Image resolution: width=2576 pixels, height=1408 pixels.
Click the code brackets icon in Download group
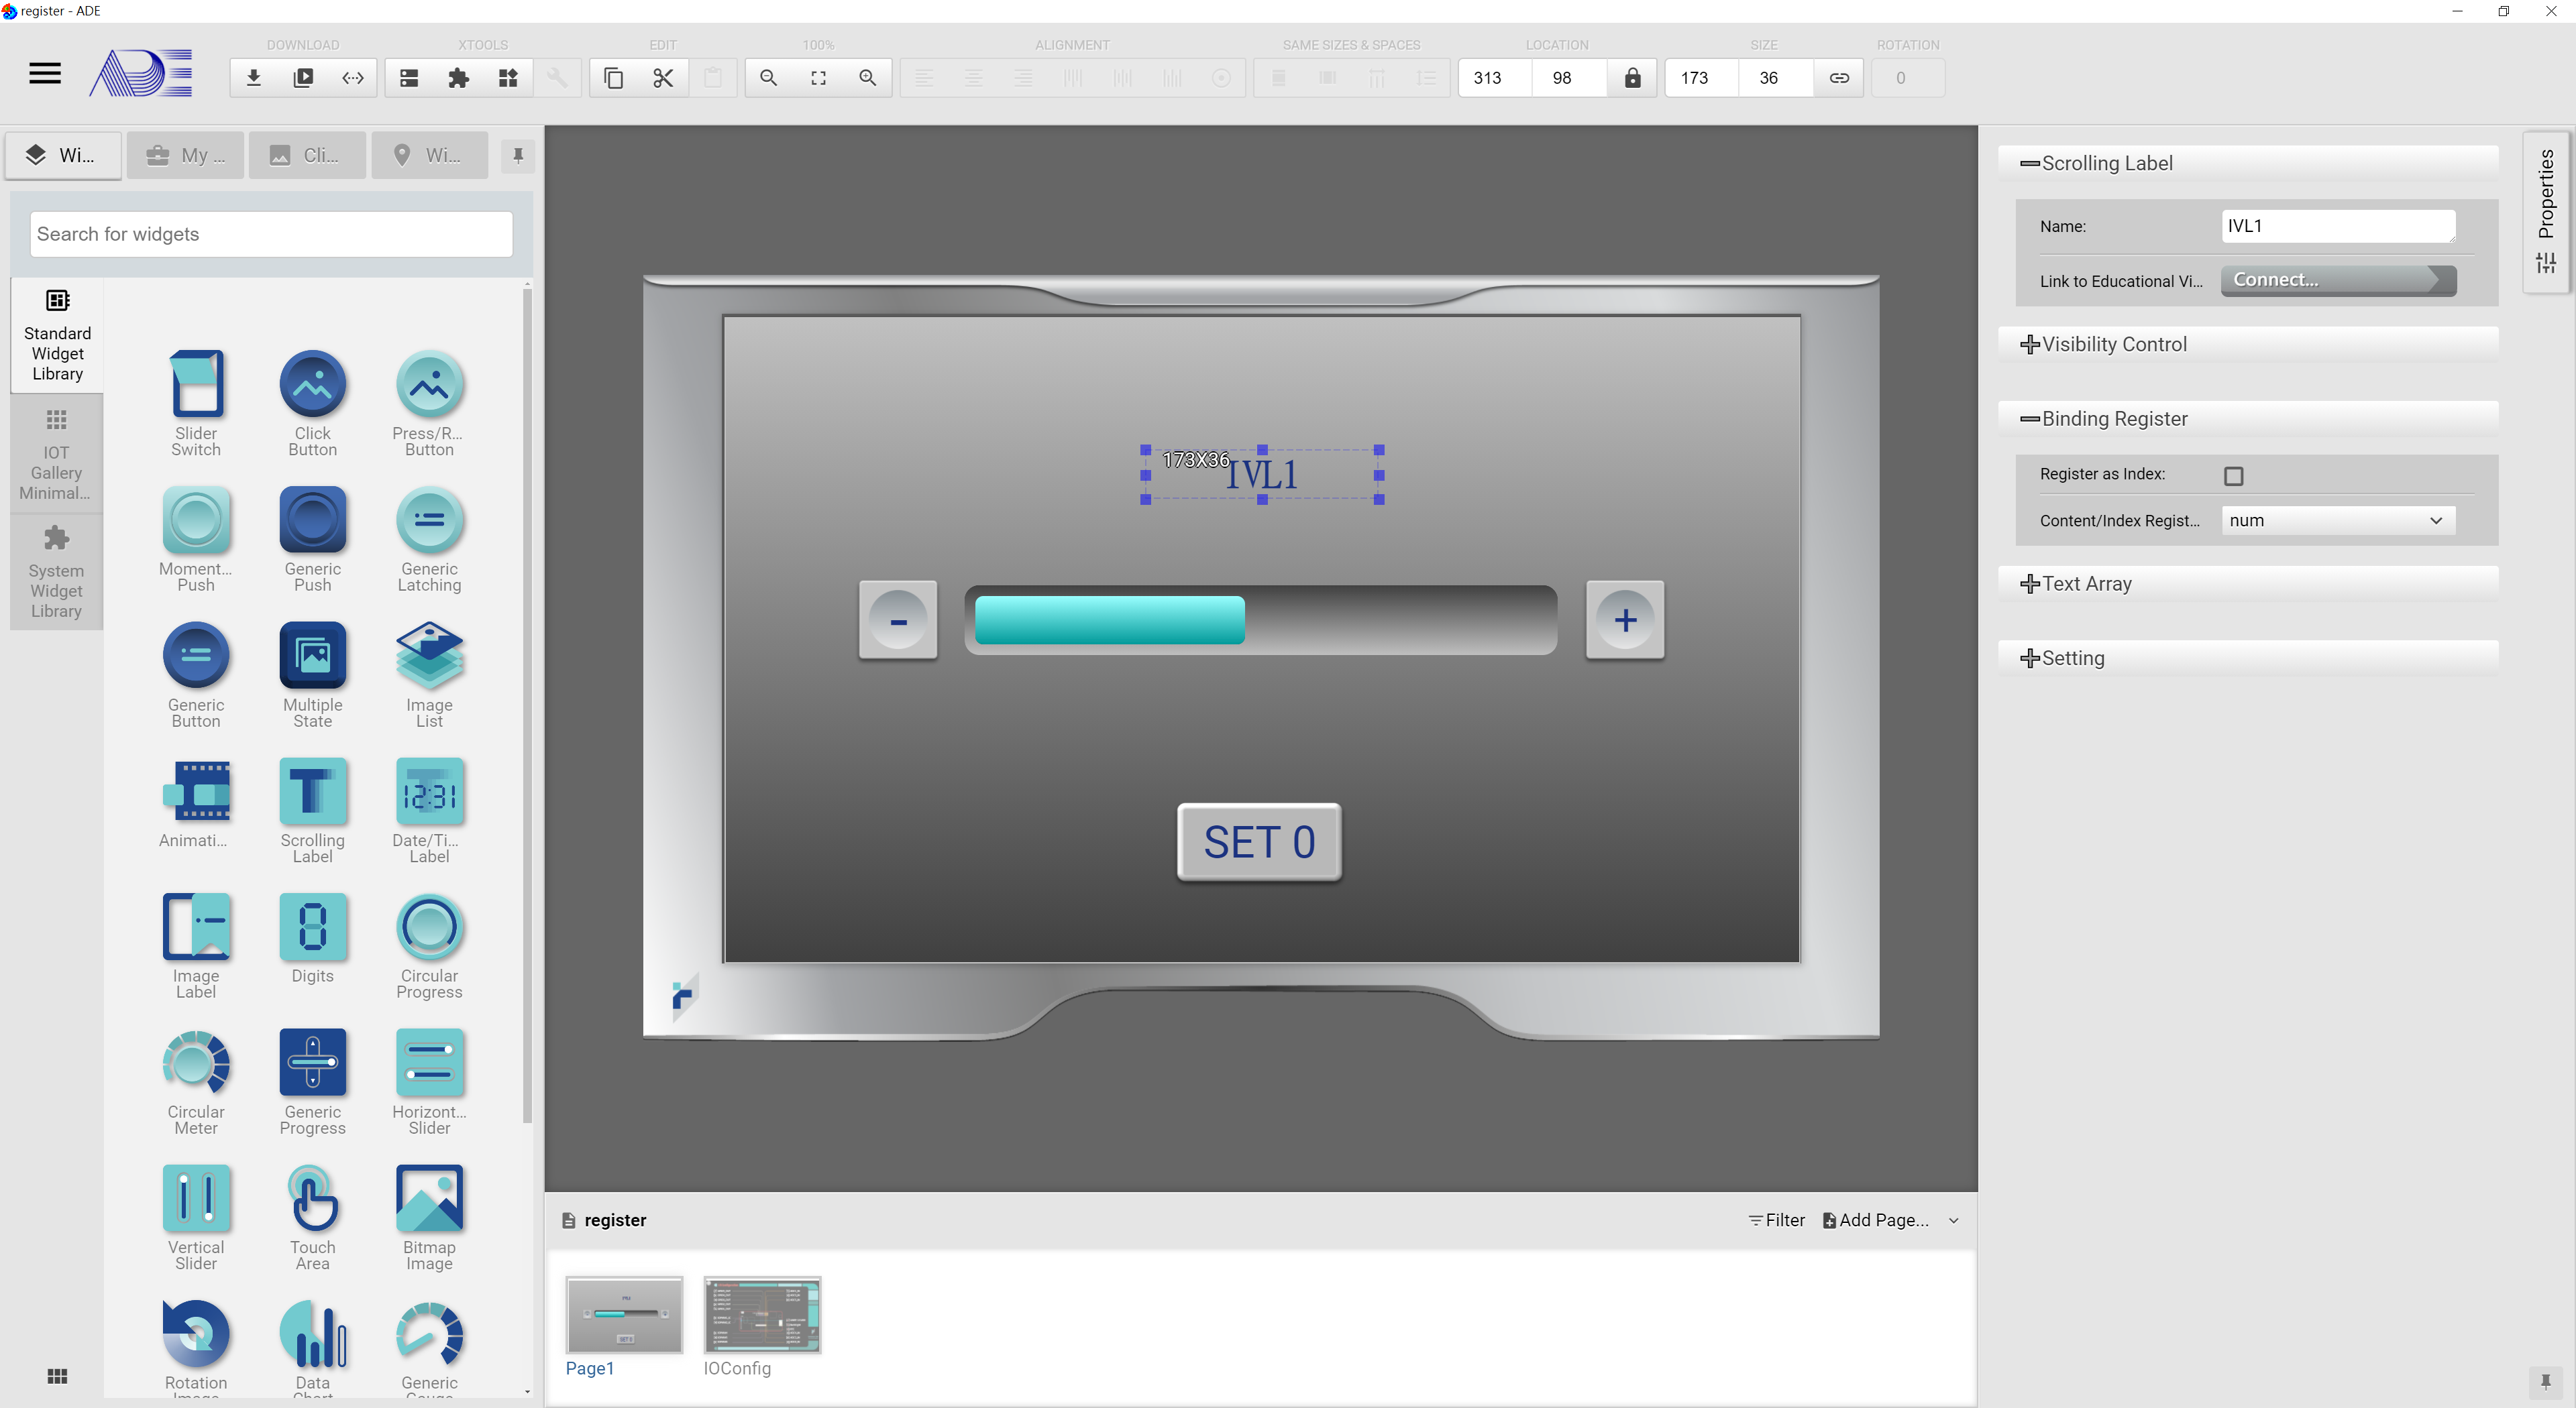coord(353,78)
